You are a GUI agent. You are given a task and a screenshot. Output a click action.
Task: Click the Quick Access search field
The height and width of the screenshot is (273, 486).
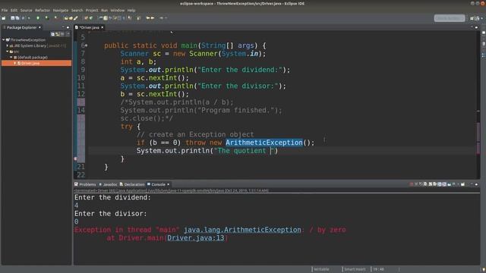click(450, 18)
